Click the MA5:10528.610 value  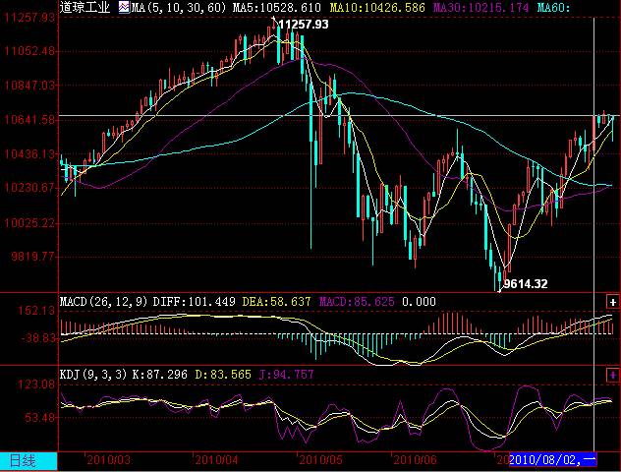(x=276, y=7)
